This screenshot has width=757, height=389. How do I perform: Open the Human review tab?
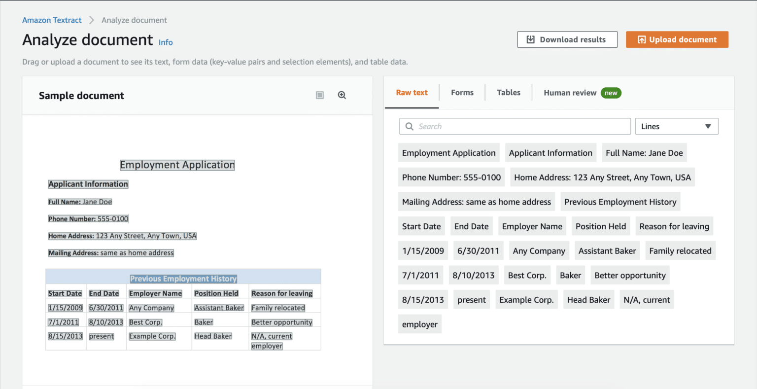click(570, 93)
